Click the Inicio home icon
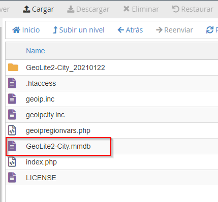The width and height of the screenshot is (218, 202). coord(16,30)
